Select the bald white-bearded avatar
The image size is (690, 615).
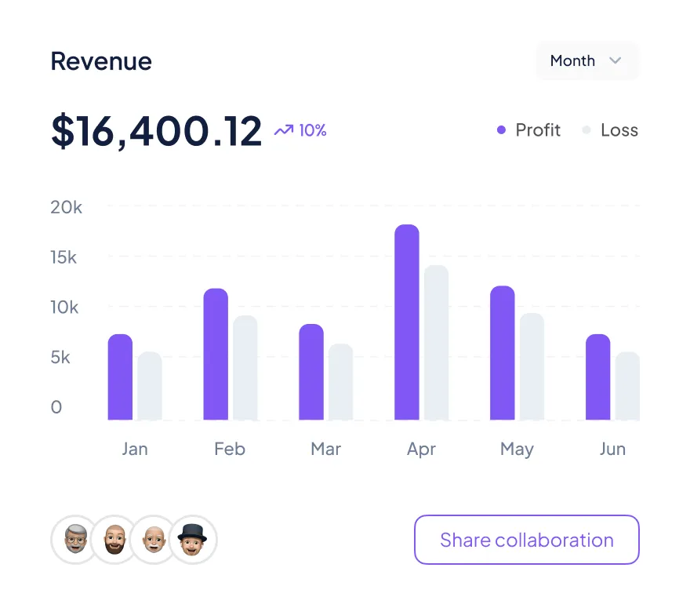click(154, 540)
